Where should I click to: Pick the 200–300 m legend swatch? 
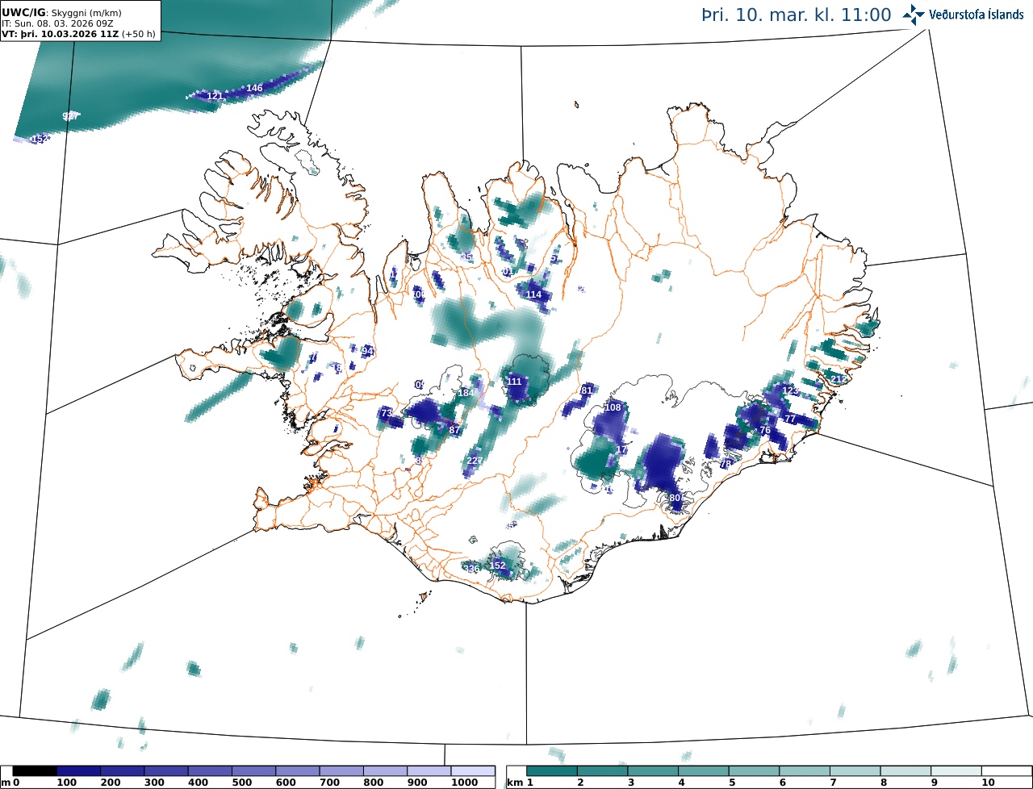pos(122,771)
